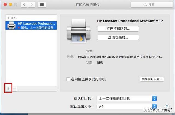Focus the 搜索 search field

[151, 4]
